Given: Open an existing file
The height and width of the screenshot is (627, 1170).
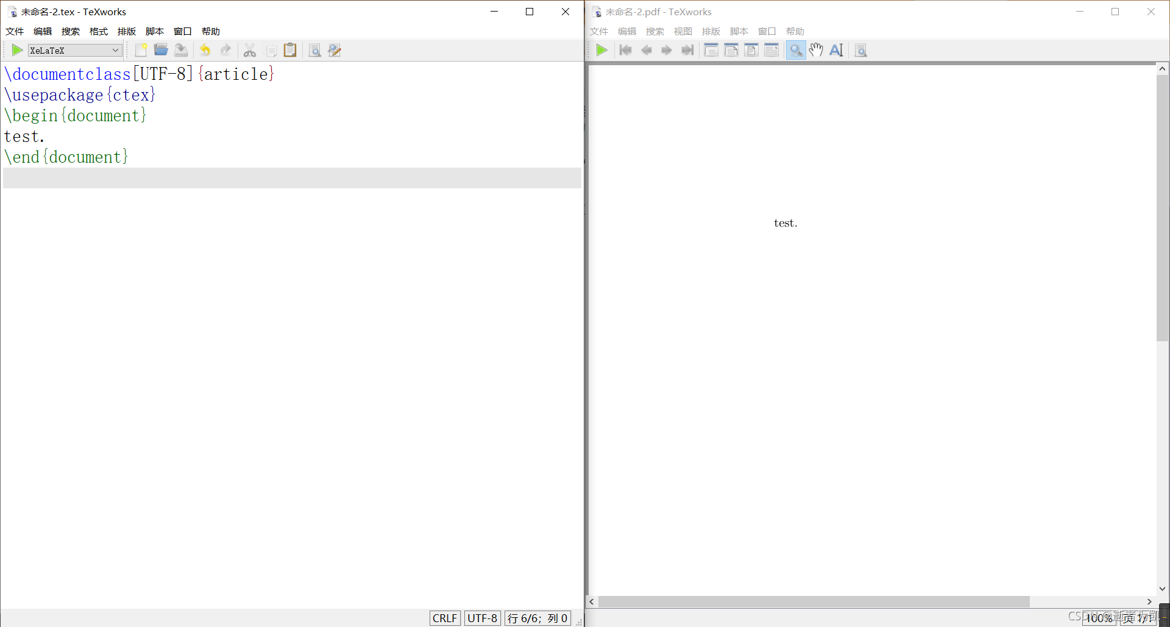Looking at the screenshot, I should tap(161, 50).
